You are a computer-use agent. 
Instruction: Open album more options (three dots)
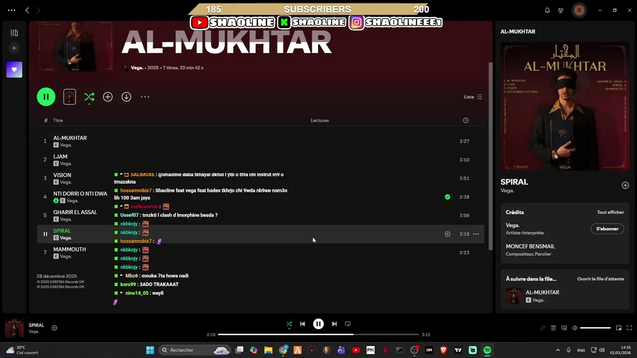(x=145, y=97)
